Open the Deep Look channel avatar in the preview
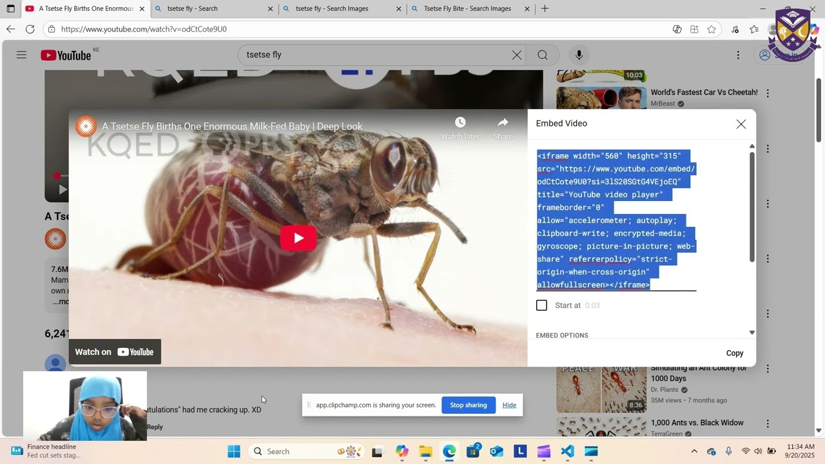 pos(86,126)
